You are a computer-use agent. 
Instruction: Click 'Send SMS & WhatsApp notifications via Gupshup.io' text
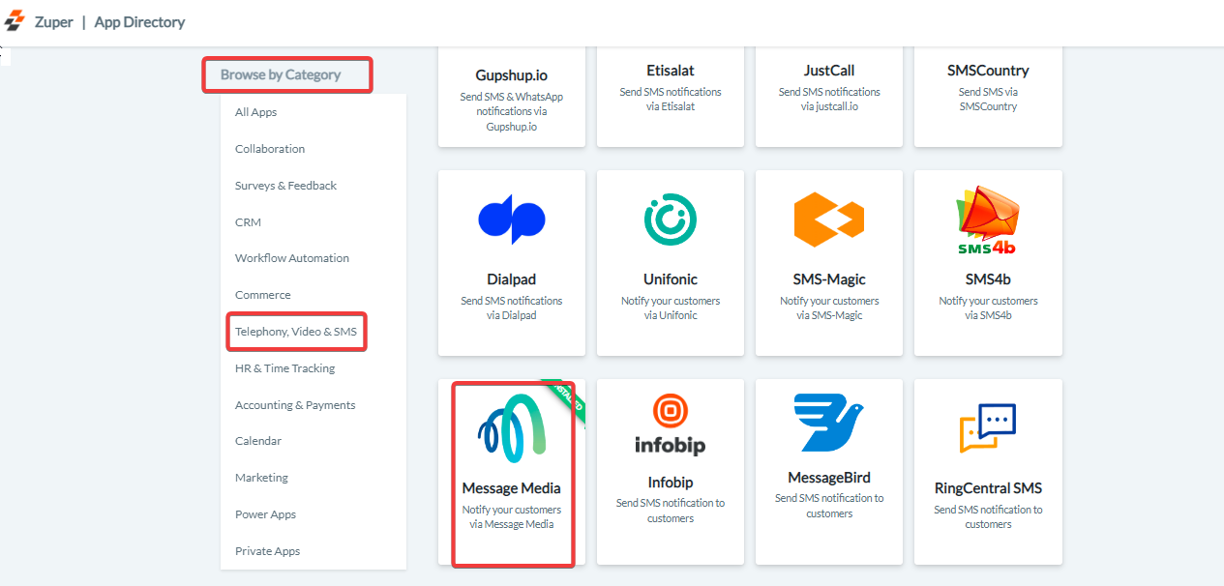[512, 111]
